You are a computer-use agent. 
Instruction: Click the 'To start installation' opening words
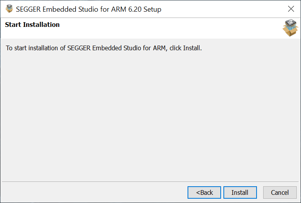click(28, 49)
